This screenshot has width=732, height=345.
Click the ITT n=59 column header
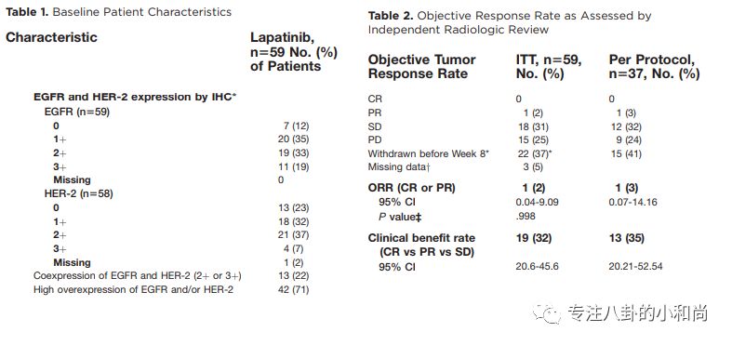tap(549, 66)
